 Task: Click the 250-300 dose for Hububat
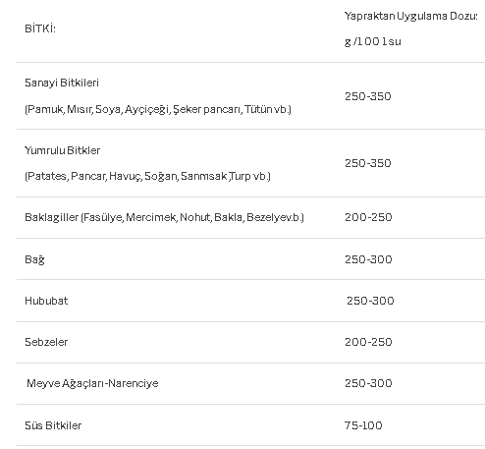point(370,301)
